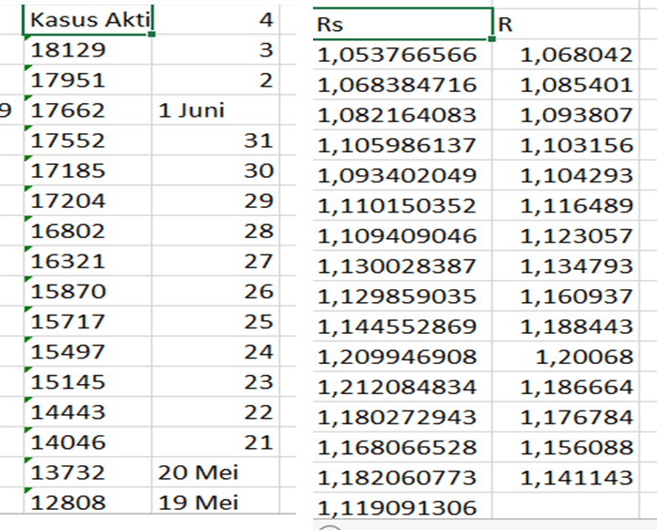Select the R value 1,068042
The height and width of the screenshot is (530, 657).
575,55
